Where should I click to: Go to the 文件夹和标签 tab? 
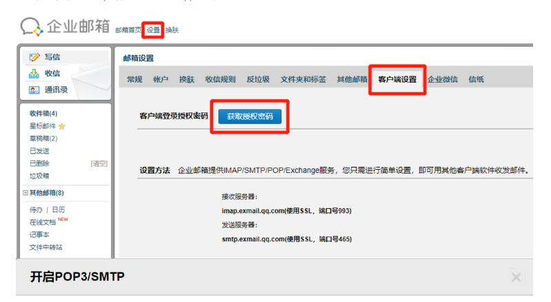304,79
